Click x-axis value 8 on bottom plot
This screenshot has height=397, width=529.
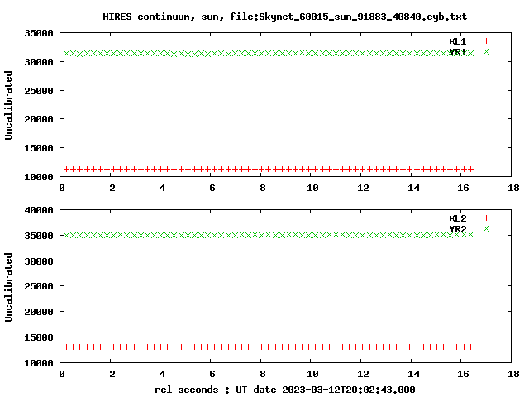[x=263, y=374]
